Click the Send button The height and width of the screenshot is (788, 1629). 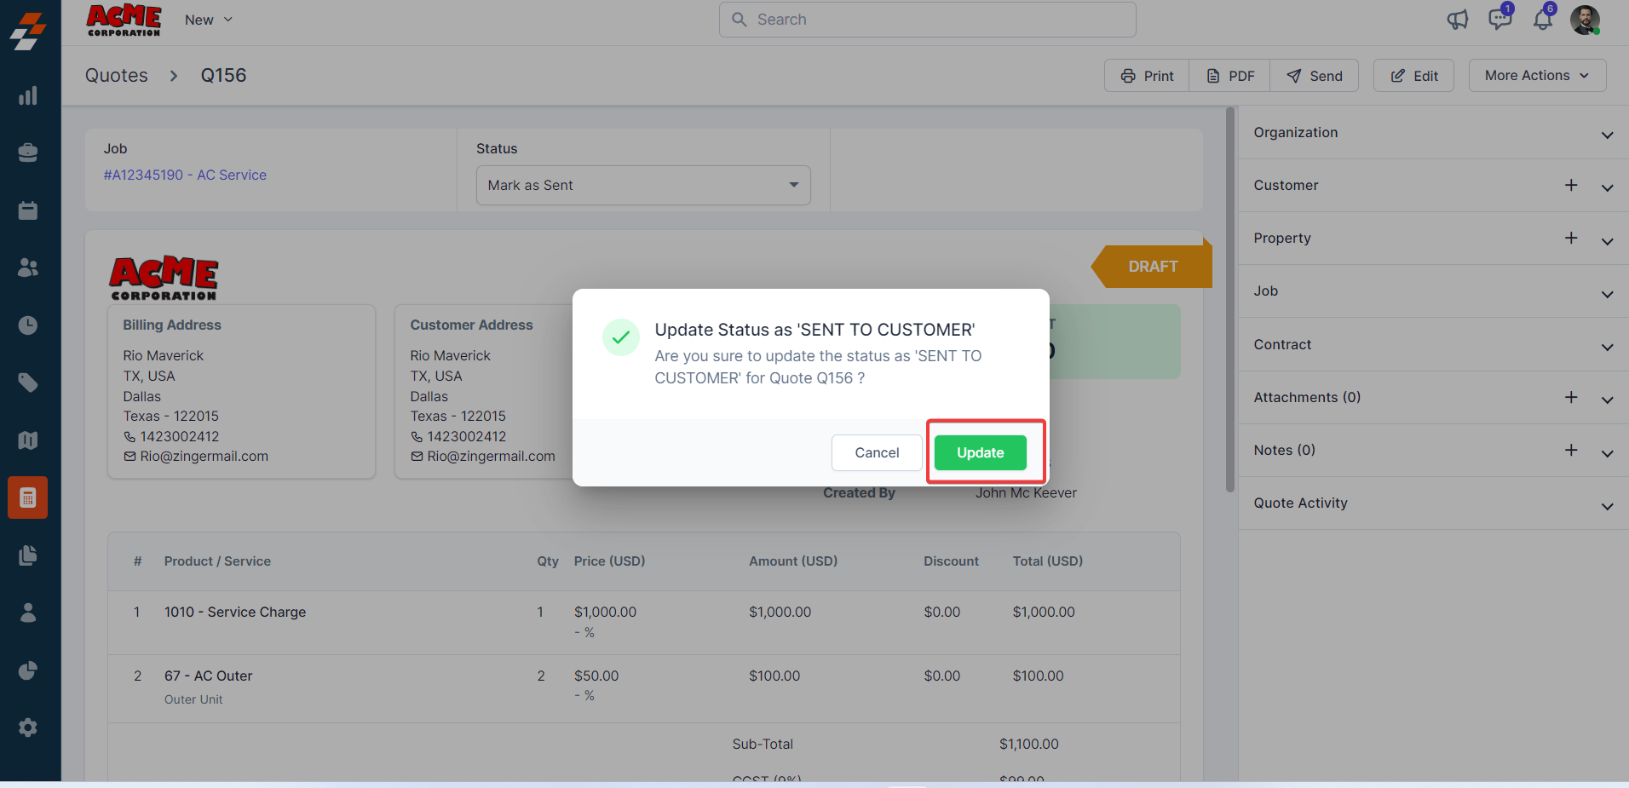1314,76
